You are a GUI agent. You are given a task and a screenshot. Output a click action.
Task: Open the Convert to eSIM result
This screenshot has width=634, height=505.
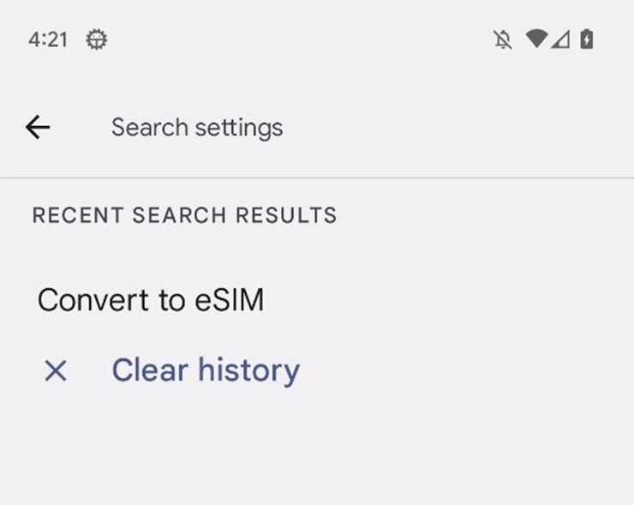(151, 300)
